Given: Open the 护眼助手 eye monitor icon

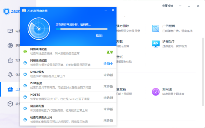Looking at the screenshot, I should (155, 44).
